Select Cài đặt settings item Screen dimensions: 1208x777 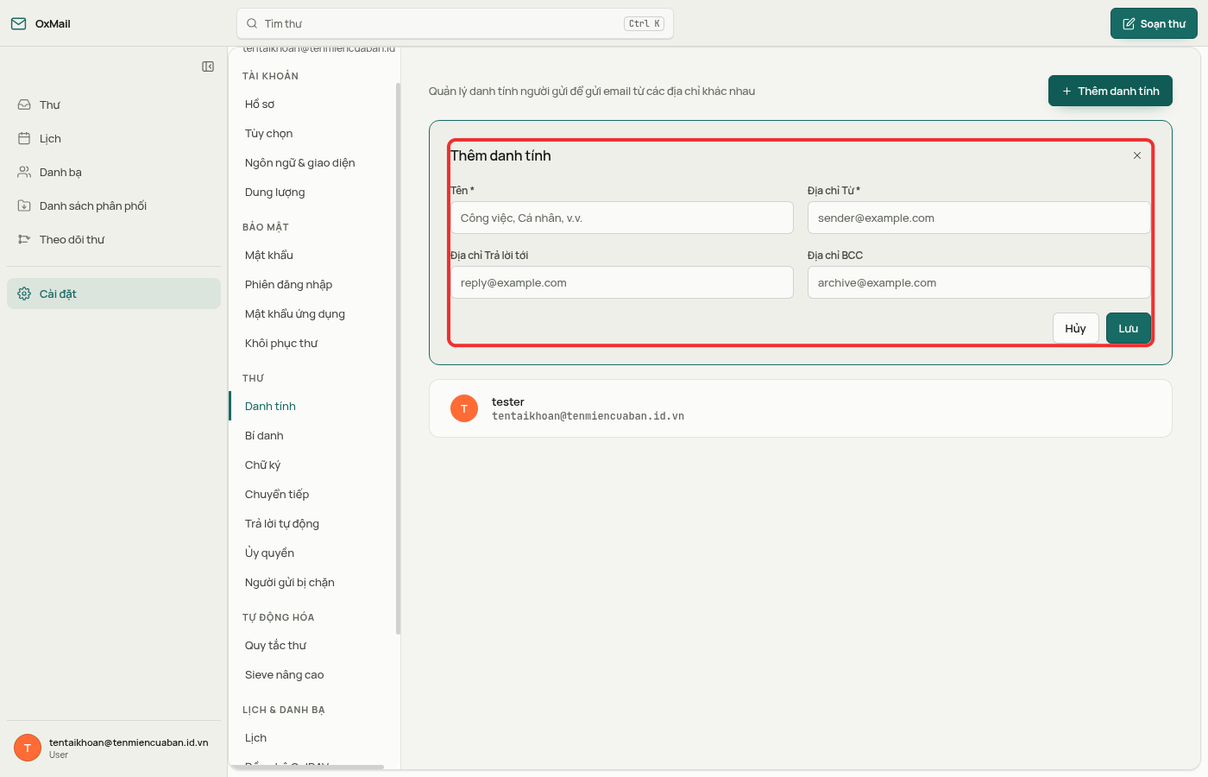pos(114,294)
